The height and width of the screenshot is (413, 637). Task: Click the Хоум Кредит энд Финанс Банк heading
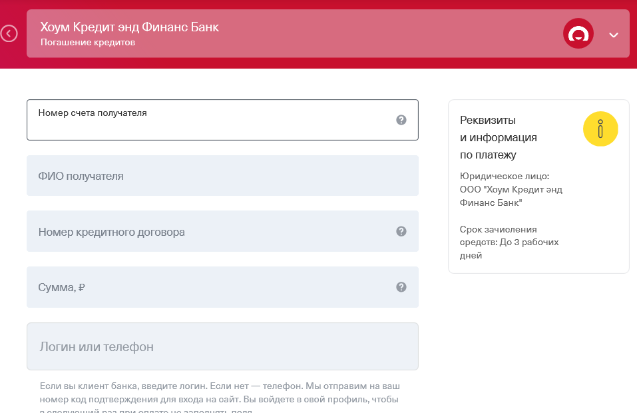[x=130, y=27]
